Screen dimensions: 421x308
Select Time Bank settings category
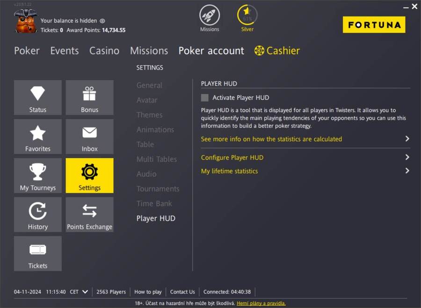point(154,203)
